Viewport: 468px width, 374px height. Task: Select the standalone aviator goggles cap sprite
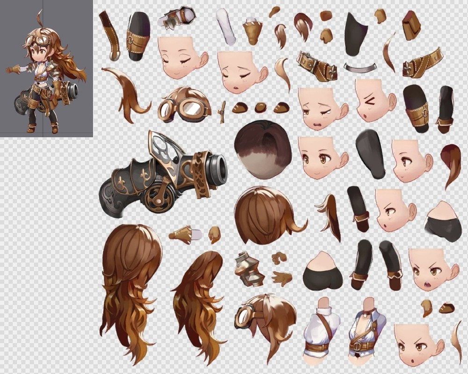point(184,105)
